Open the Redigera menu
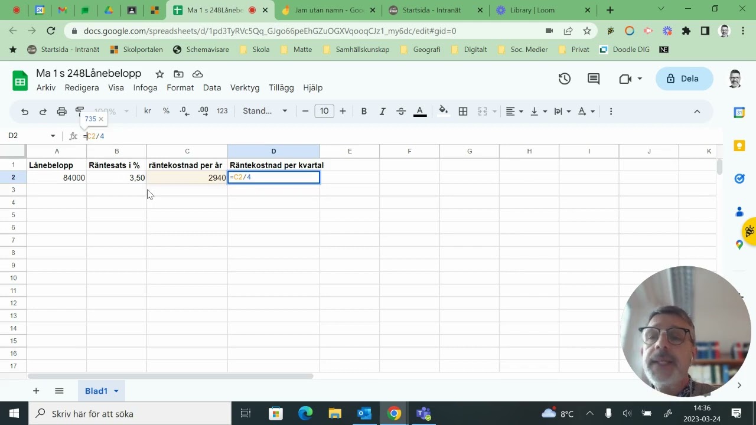756x425 pixels. tap(82, 87)
